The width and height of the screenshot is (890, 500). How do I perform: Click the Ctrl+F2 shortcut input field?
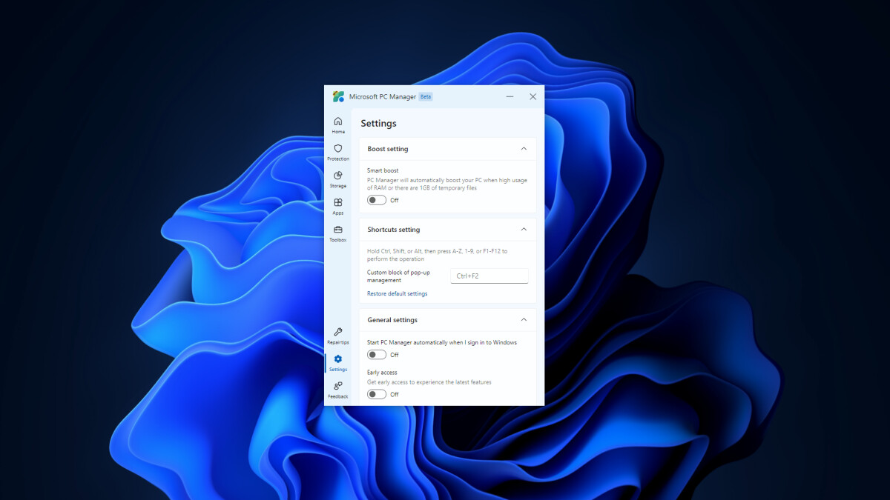point(489,275)
